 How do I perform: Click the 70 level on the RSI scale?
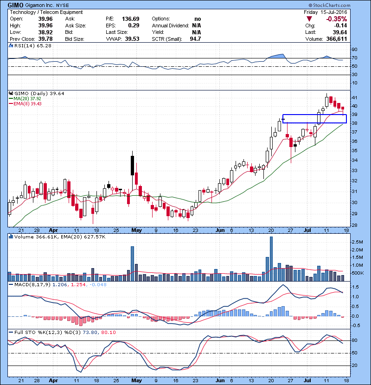click(354, 58)
